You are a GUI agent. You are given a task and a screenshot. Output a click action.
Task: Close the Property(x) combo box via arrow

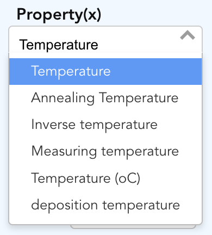tap(188, 35)
